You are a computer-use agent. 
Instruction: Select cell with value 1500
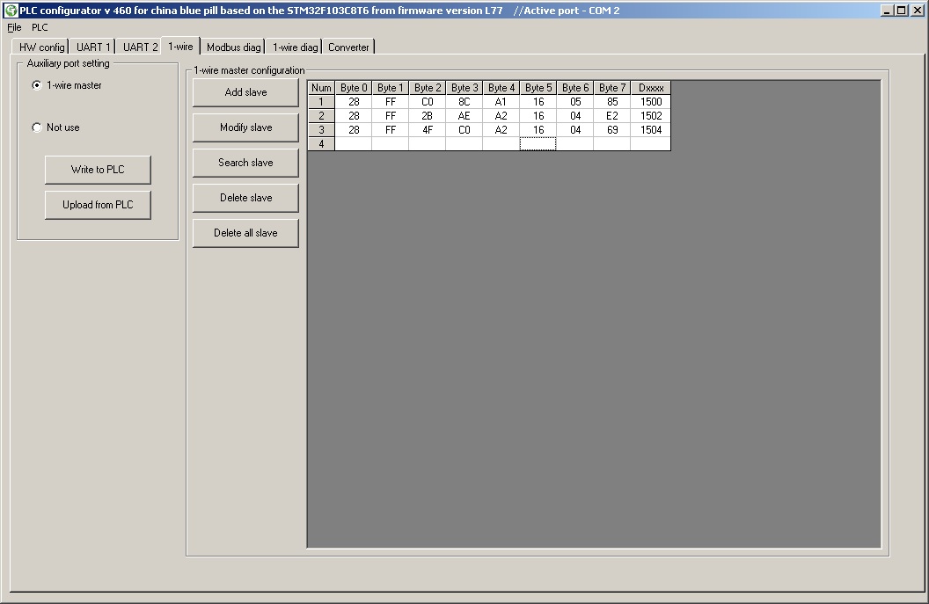(x=650, y=102)
